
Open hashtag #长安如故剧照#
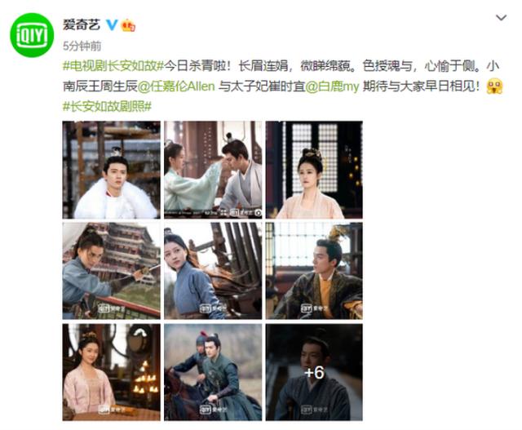[107, 107]
